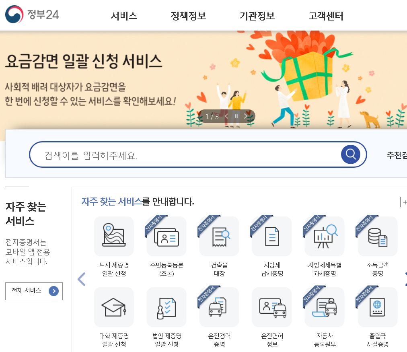Open 자동차 등록원부 service
This screenshot has width=407, height=352.
click(x=324, y=307)
